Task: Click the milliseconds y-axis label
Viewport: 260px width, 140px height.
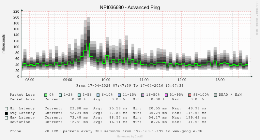Action: point(4,44)
